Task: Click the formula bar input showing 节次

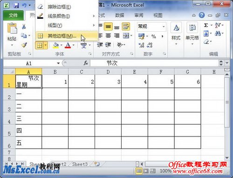Action: click(154, 63)
